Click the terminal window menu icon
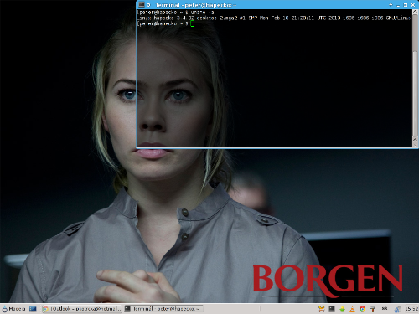This screenshot has width=419, height=314. pyautogui.click(x=142, y=4)
